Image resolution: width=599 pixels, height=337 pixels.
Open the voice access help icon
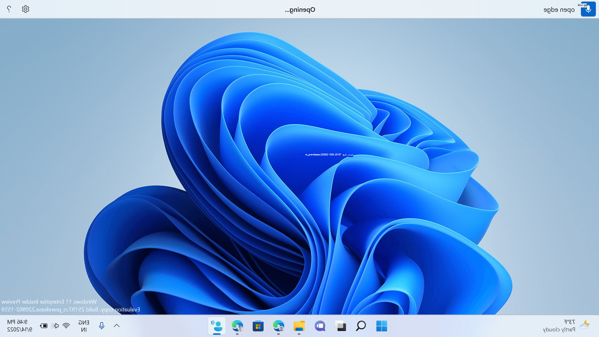[9, 9]
